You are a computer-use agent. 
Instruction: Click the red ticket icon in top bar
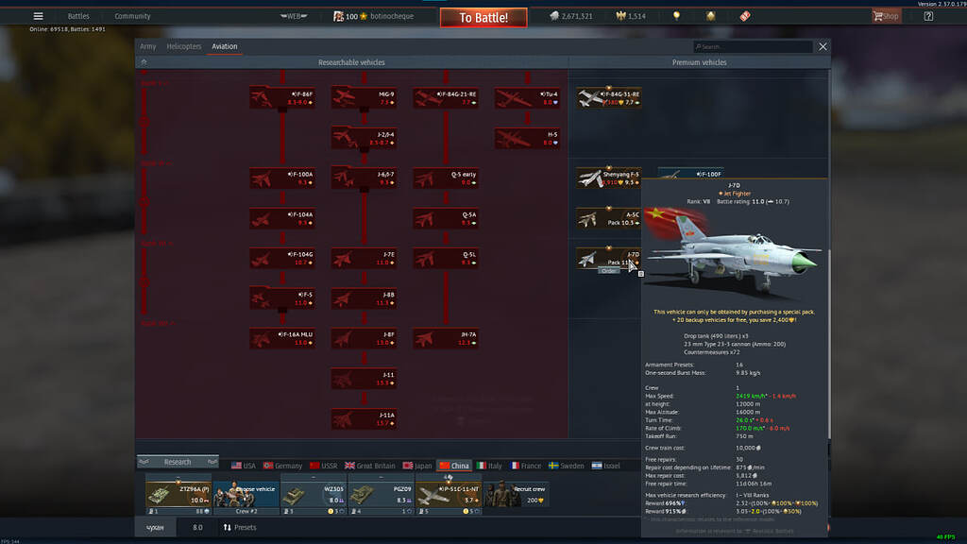(x=744, y=16)
